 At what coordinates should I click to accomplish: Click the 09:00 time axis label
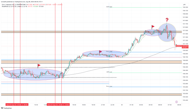pyautogui.click(x=179, y=105)
